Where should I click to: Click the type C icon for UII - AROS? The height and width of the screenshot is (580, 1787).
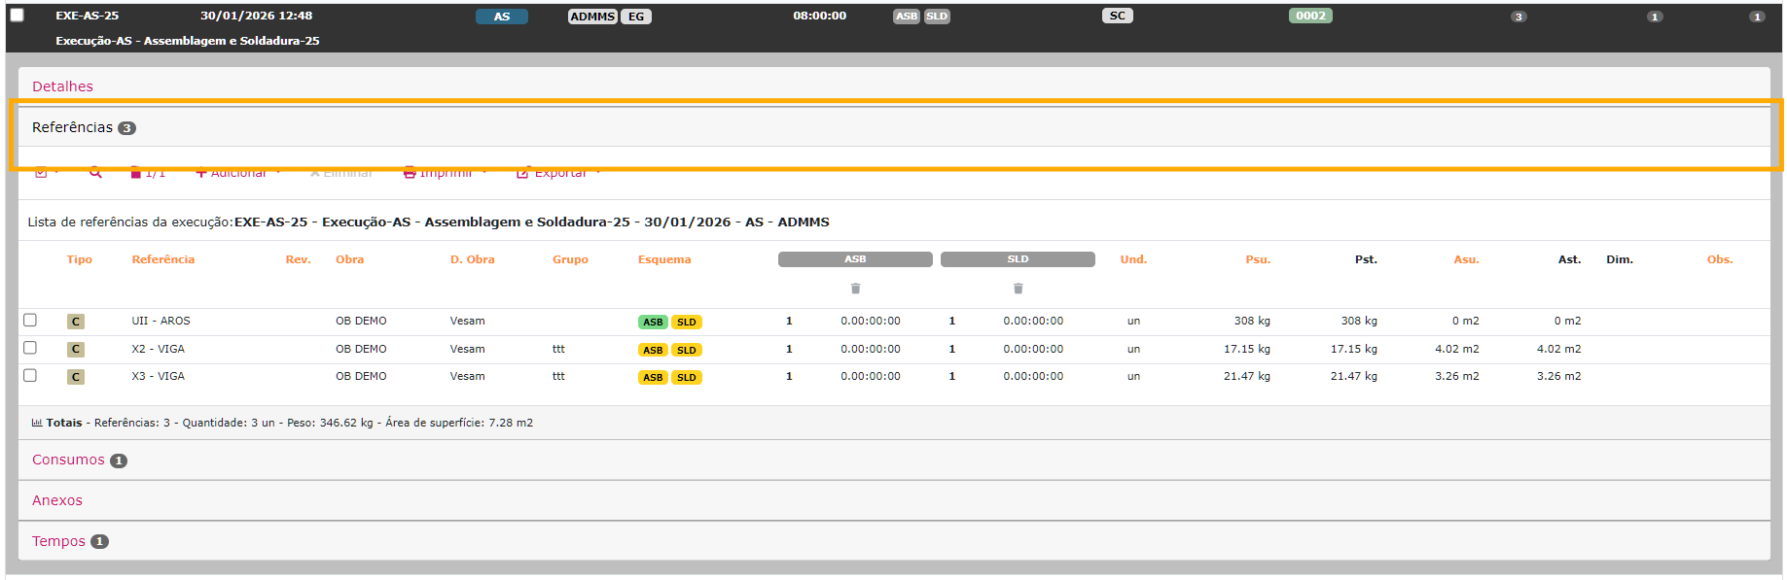click(76, 322)
